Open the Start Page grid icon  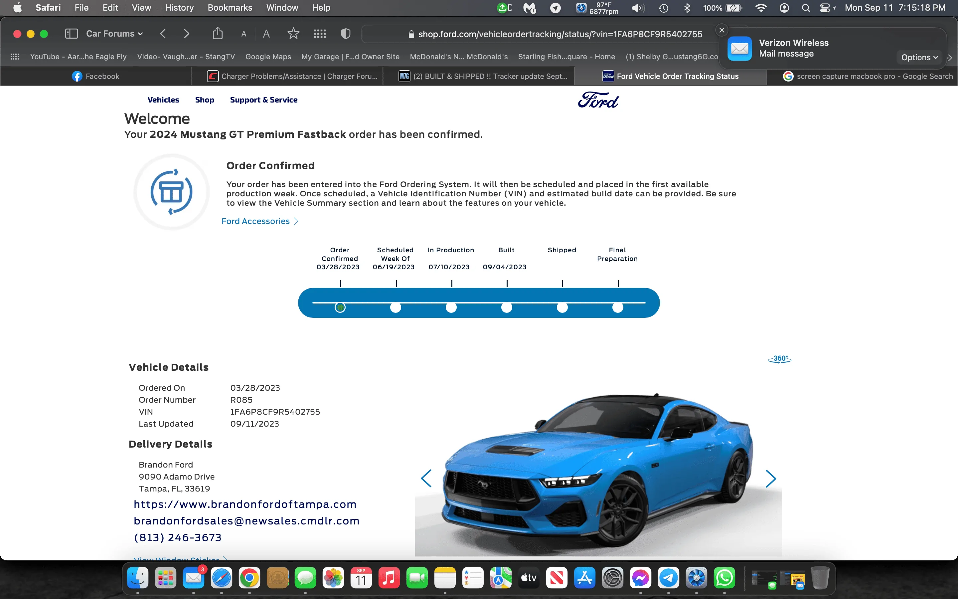pos(320,34)
